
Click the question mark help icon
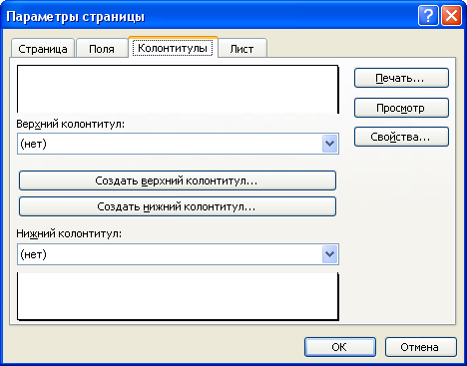click(x=428, y=16)
